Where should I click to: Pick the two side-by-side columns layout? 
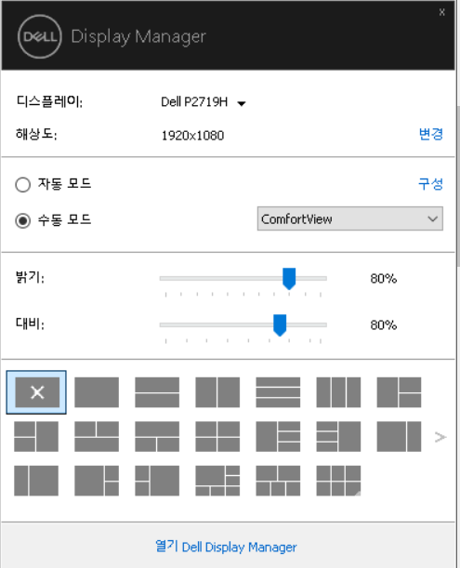point(217,392)
